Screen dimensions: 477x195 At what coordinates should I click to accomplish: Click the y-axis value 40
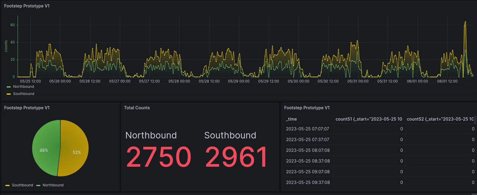pyautogui.click(x=13, y=42)
